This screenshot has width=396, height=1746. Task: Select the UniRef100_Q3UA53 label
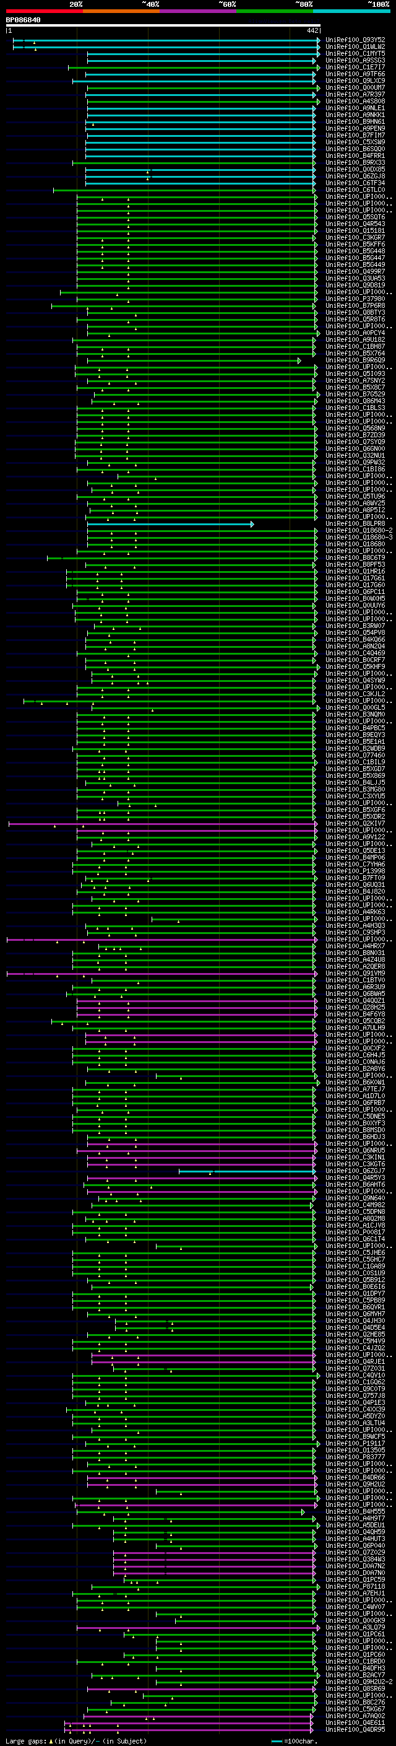point(355,278)
